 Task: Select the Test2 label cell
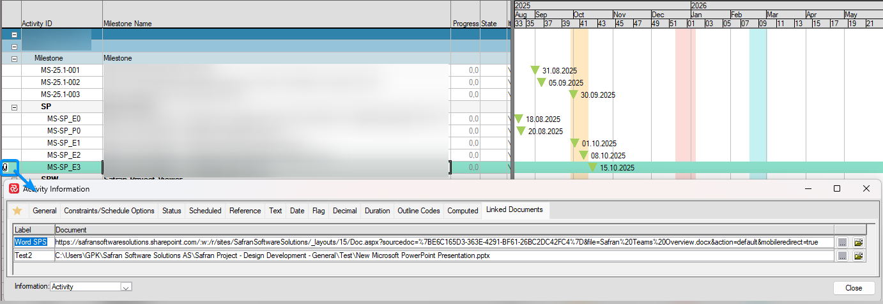coord(34,255)
